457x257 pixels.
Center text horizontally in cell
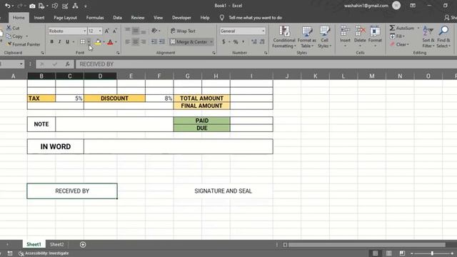136,42
